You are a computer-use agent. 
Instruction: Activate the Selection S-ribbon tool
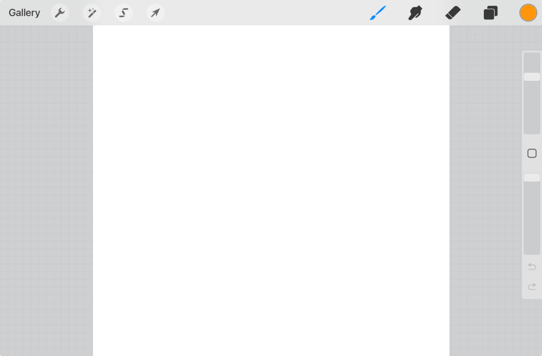pyautogui.click(x=124, y=13)
